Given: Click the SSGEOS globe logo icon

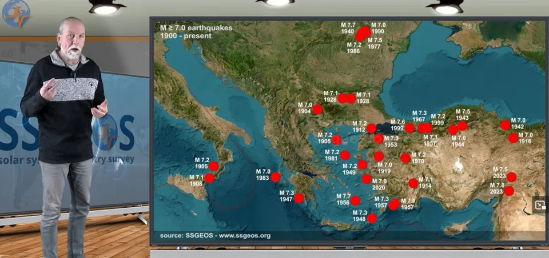Looking at the screenshot, I should (x=16, y=13).
